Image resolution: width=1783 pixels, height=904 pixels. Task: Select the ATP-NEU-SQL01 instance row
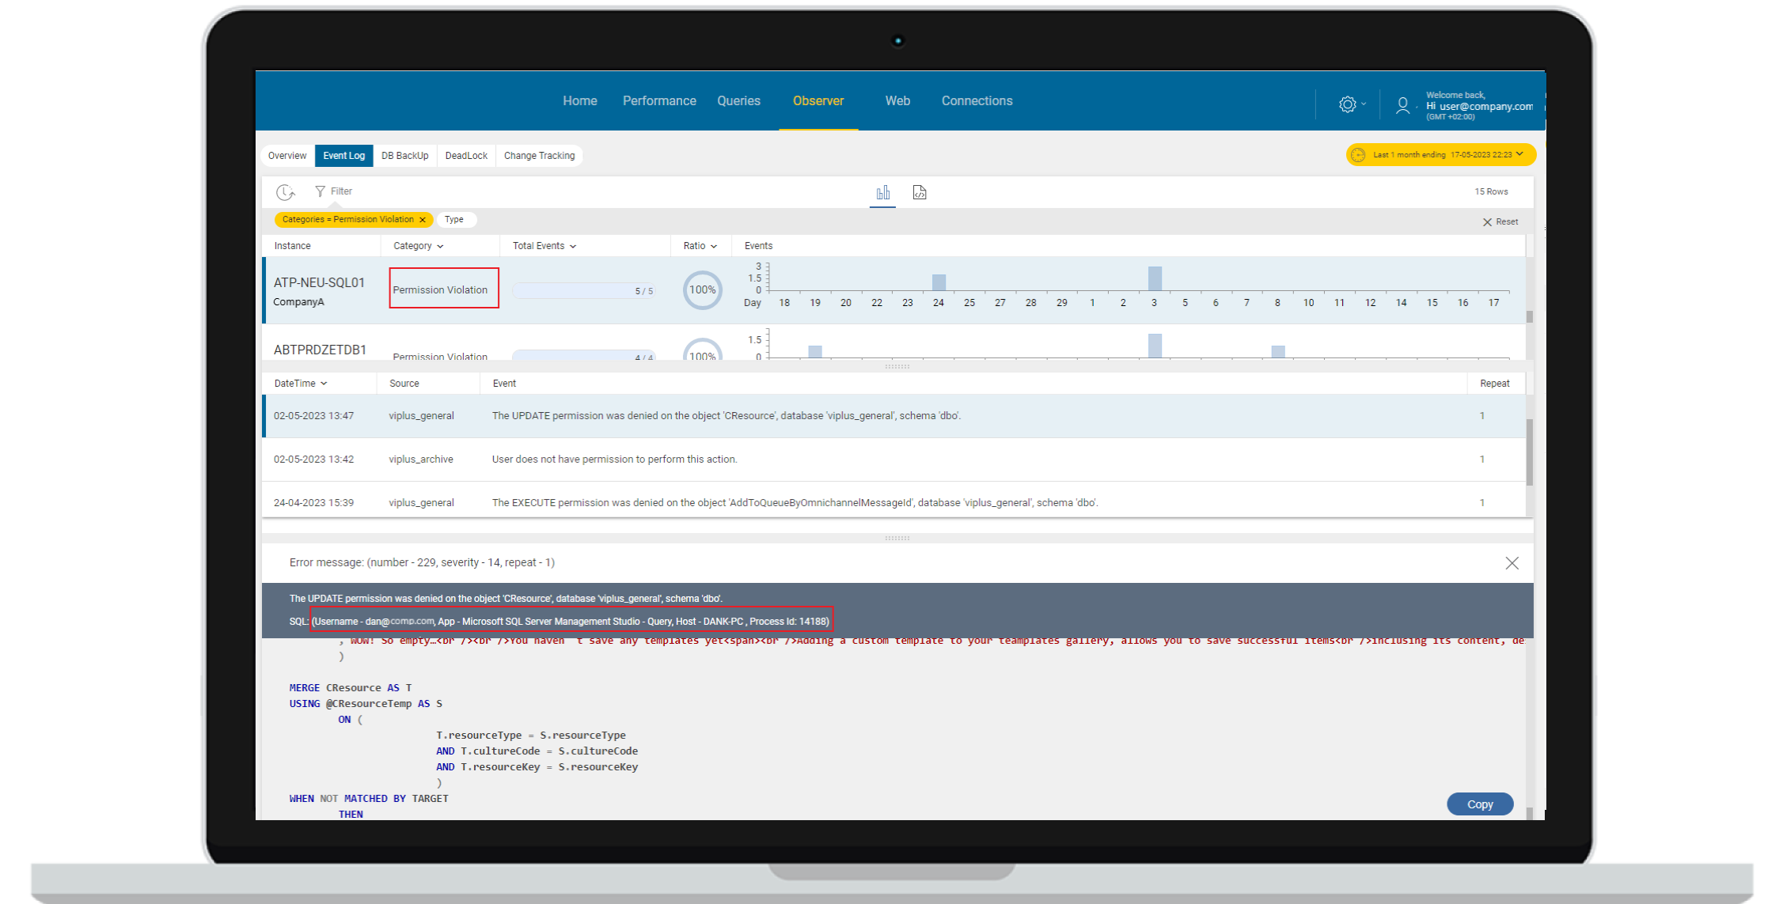[894, 290]
